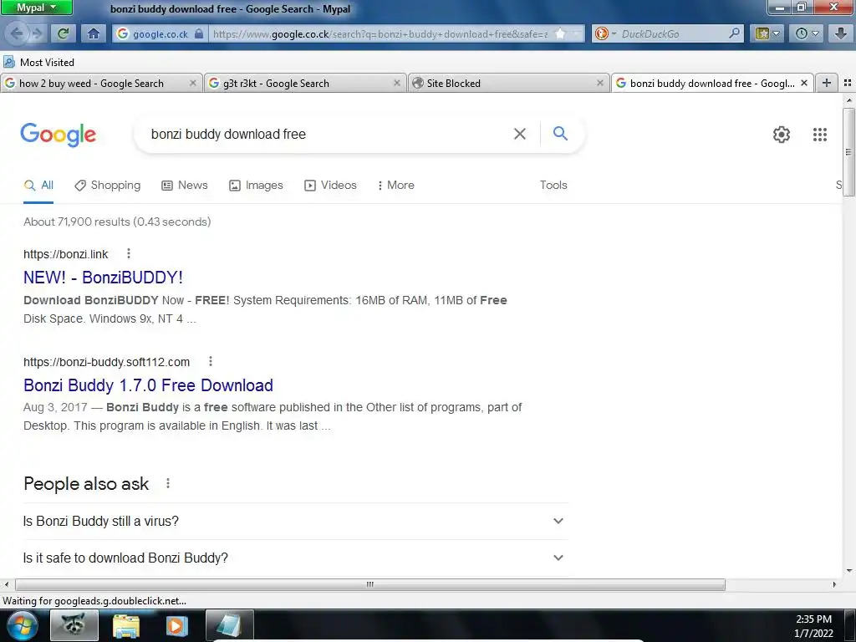Clear the Google search query with X
856x642 pixels.
coord(520,135)
